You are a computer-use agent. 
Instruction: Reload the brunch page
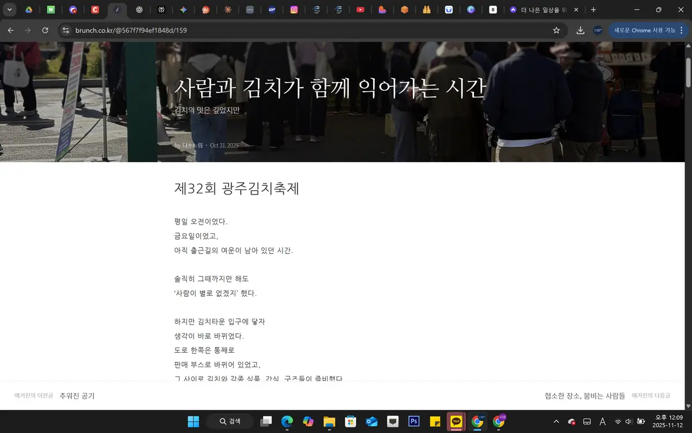click(x=44, y=31)
